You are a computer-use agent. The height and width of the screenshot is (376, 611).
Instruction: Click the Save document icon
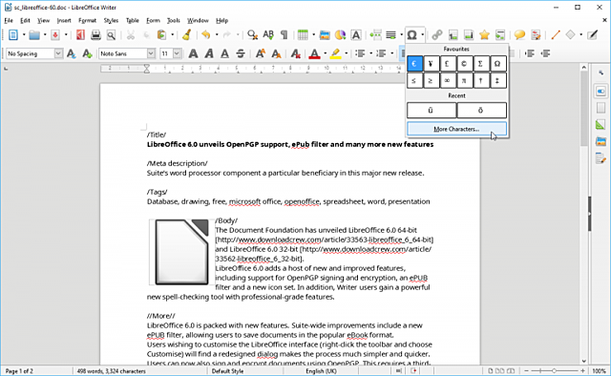55,35
